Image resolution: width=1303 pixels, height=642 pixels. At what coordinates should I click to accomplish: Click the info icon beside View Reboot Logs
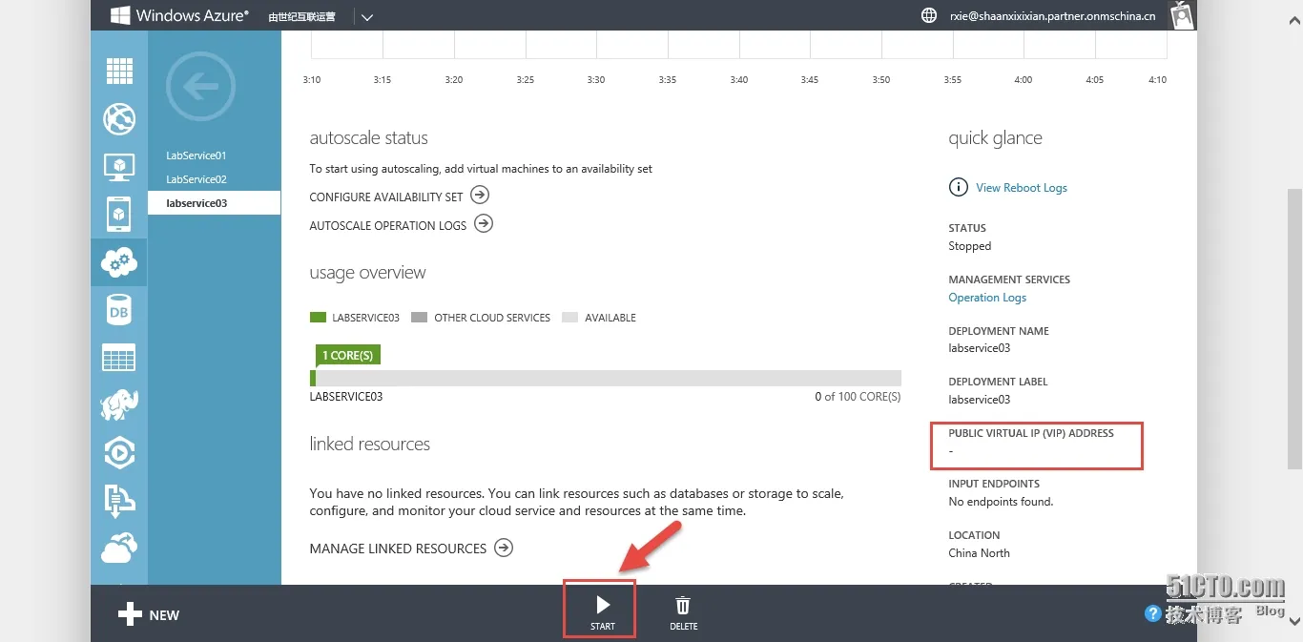959,187
